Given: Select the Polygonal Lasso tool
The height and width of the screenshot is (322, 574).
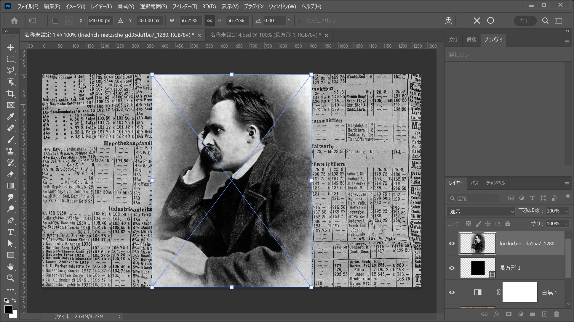Looking at the screenshot, I should pyautogui.click(x=11, y=70).
